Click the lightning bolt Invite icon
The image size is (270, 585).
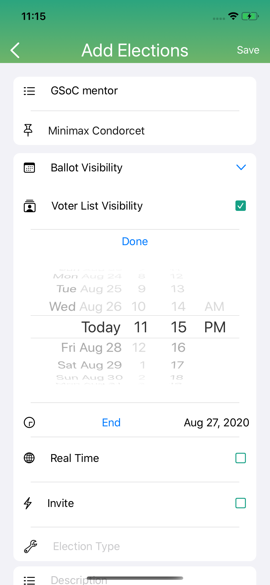[x=28, y=503]
